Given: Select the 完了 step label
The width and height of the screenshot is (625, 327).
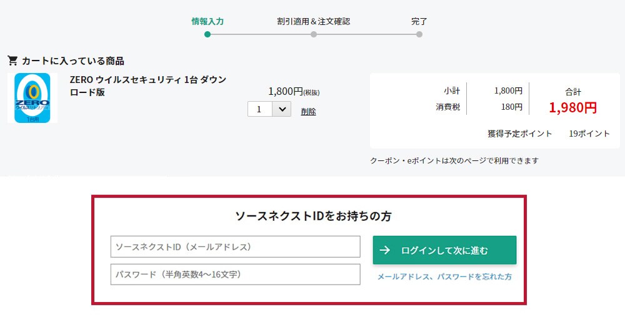Looking at the screenshot, I should point(419,21).
